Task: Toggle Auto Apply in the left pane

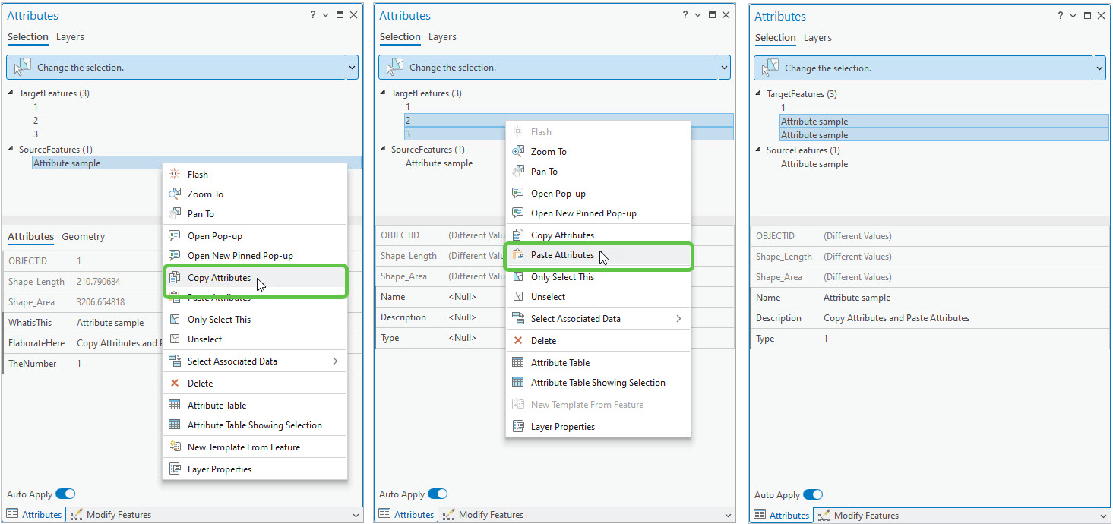Action: (x=65, y=494)
